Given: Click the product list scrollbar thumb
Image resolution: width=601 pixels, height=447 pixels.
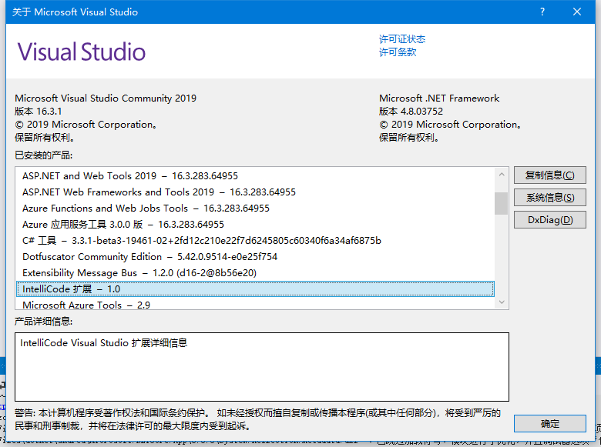Looking at the screenshot, I should (502, 203).
